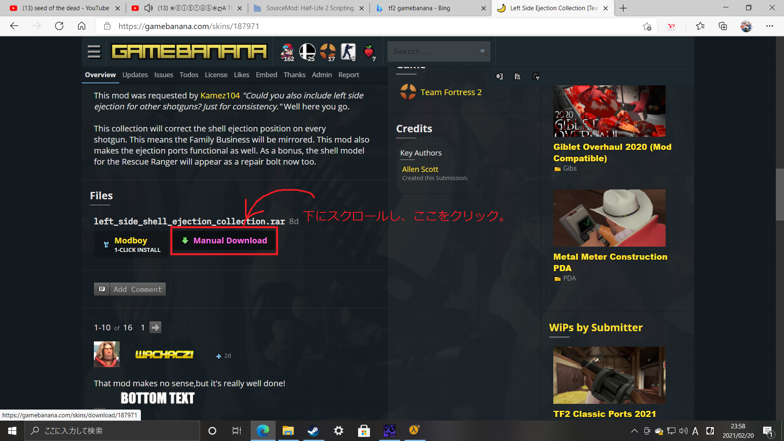Open the License tab

coord(216,75)
